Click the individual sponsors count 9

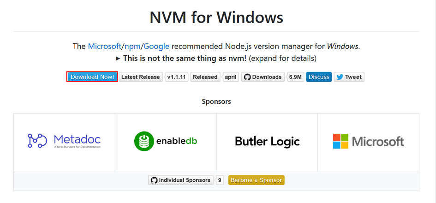[220, 180]
